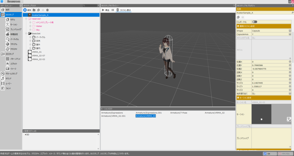Viewport: 294px width, 156px height.
Task: Click the OK button
Action: tap(270, 153)
